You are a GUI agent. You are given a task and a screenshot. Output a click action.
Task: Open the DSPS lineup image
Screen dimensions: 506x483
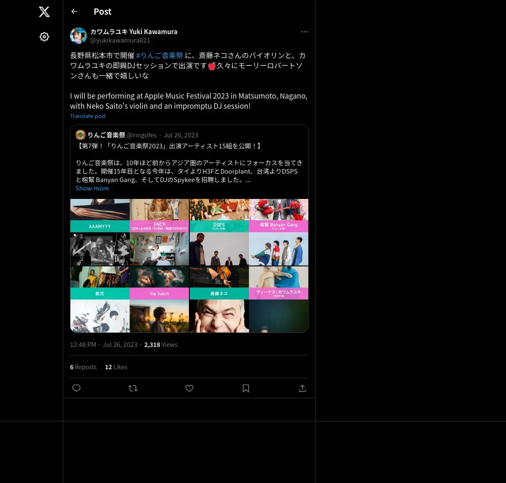pyautogui.click(x=249, y=232)
